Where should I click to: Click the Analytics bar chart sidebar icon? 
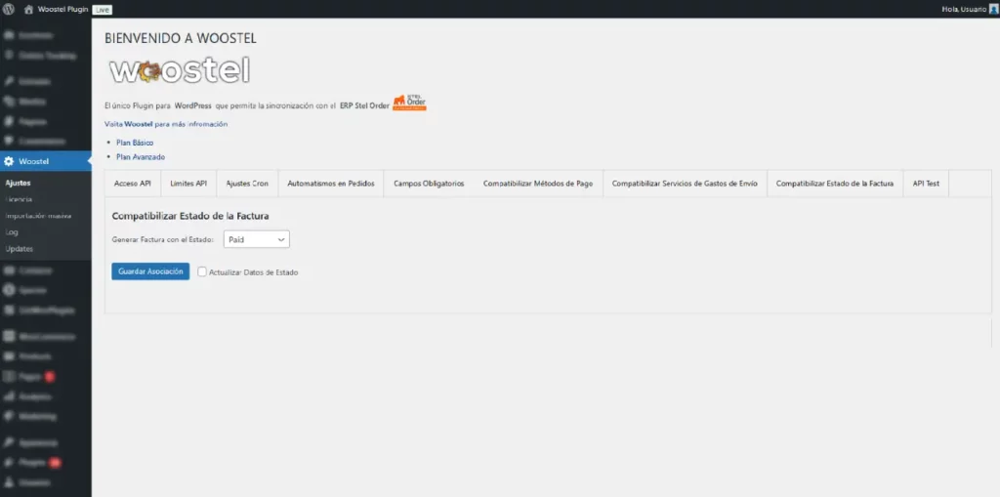tap(9, 396)
